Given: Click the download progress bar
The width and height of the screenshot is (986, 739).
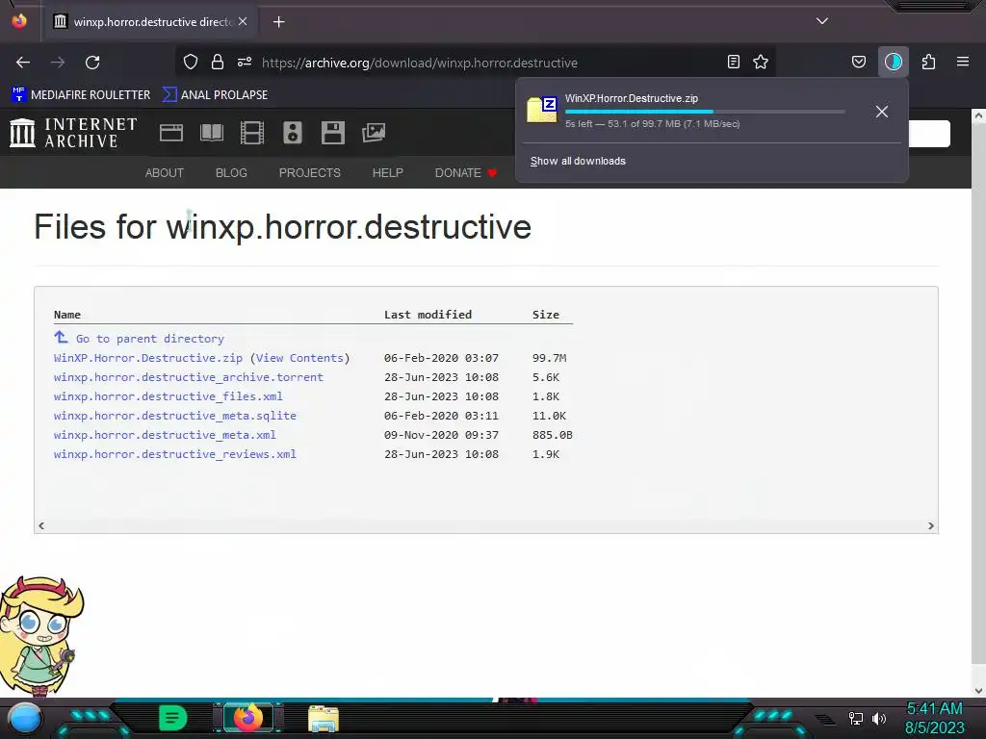Looking at the screenshot, I should pos(704,112).
